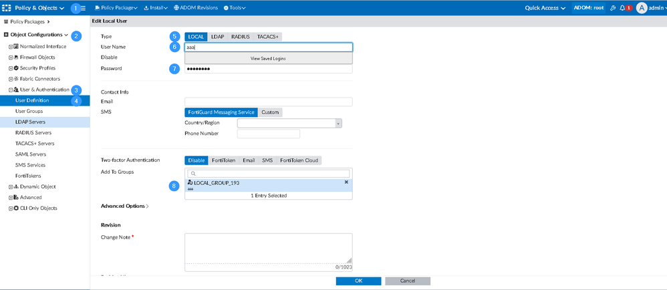Expand the Firewall Objects tree node

tap(11, 57)
